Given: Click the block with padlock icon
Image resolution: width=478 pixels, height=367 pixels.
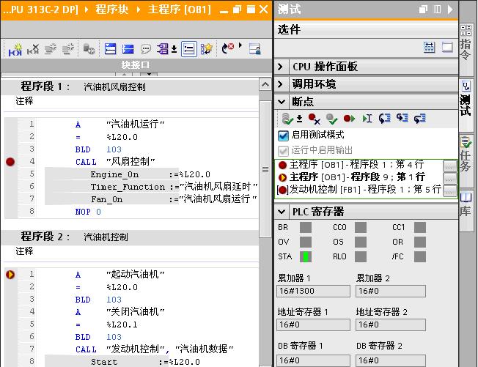Looking at the screenshot, I should point(254,49).
